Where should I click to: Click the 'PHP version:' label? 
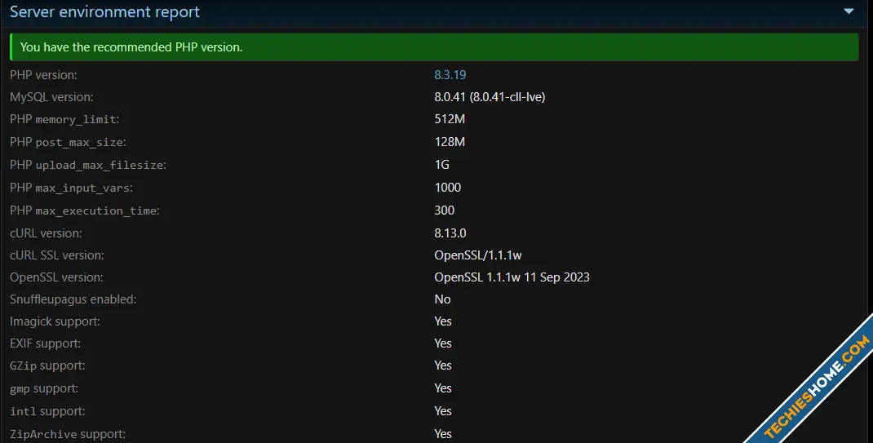[43, 74]
